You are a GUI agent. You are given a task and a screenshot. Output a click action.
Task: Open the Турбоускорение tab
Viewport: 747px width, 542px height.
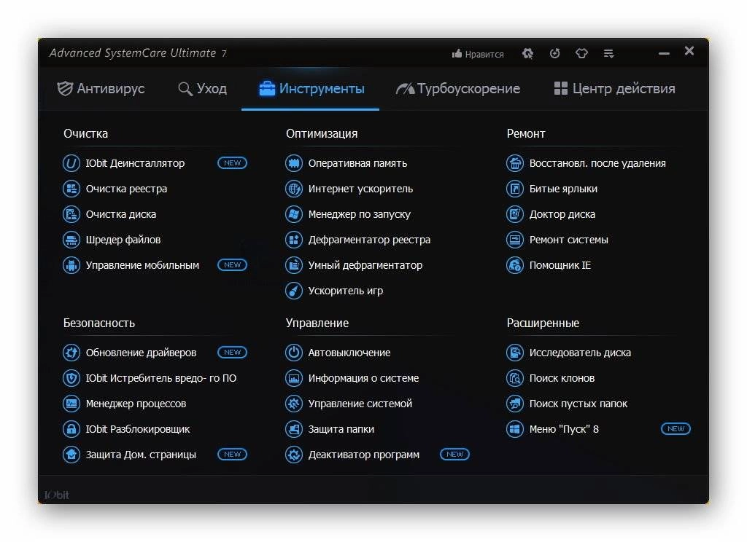tap(458, 88)
